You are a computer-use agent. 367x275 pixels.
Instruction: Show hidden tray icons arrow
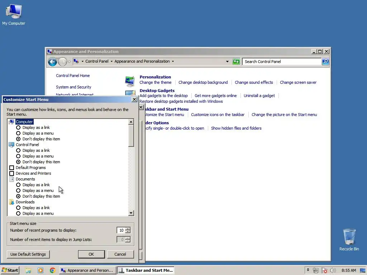point(308,270)
